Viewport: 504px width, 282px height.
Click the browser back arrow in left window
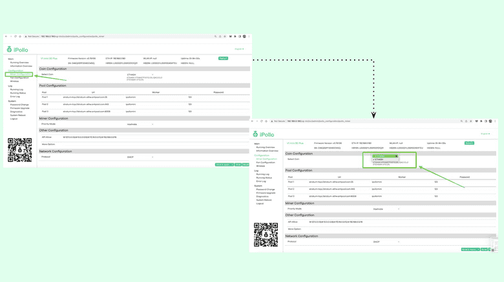(7, 37)
